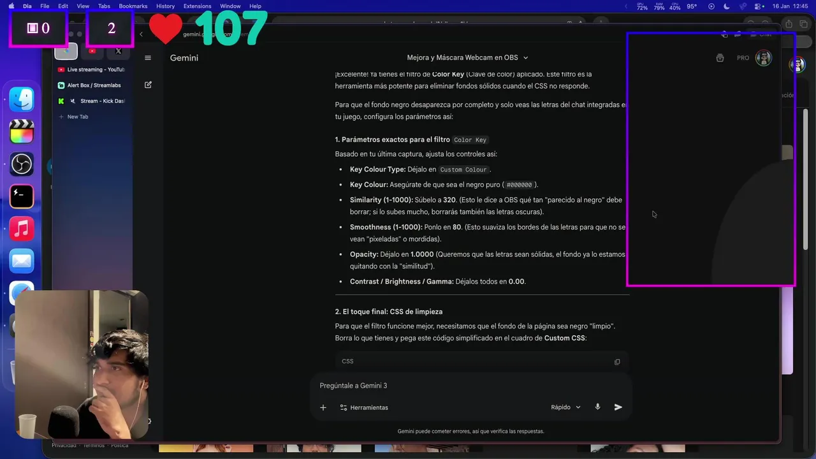The width and height of the screenshot is (816, 459).
Task: Start a new Gemini chat with pencil icon
Action: tap(148, 85)
